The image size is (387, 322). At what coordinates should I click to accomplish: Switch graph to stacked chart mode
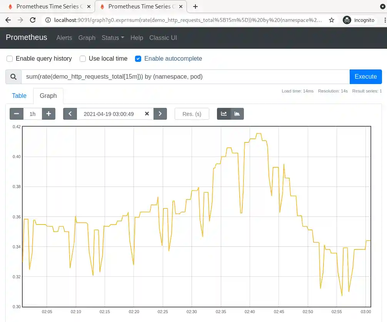click(x=237, y=114)
